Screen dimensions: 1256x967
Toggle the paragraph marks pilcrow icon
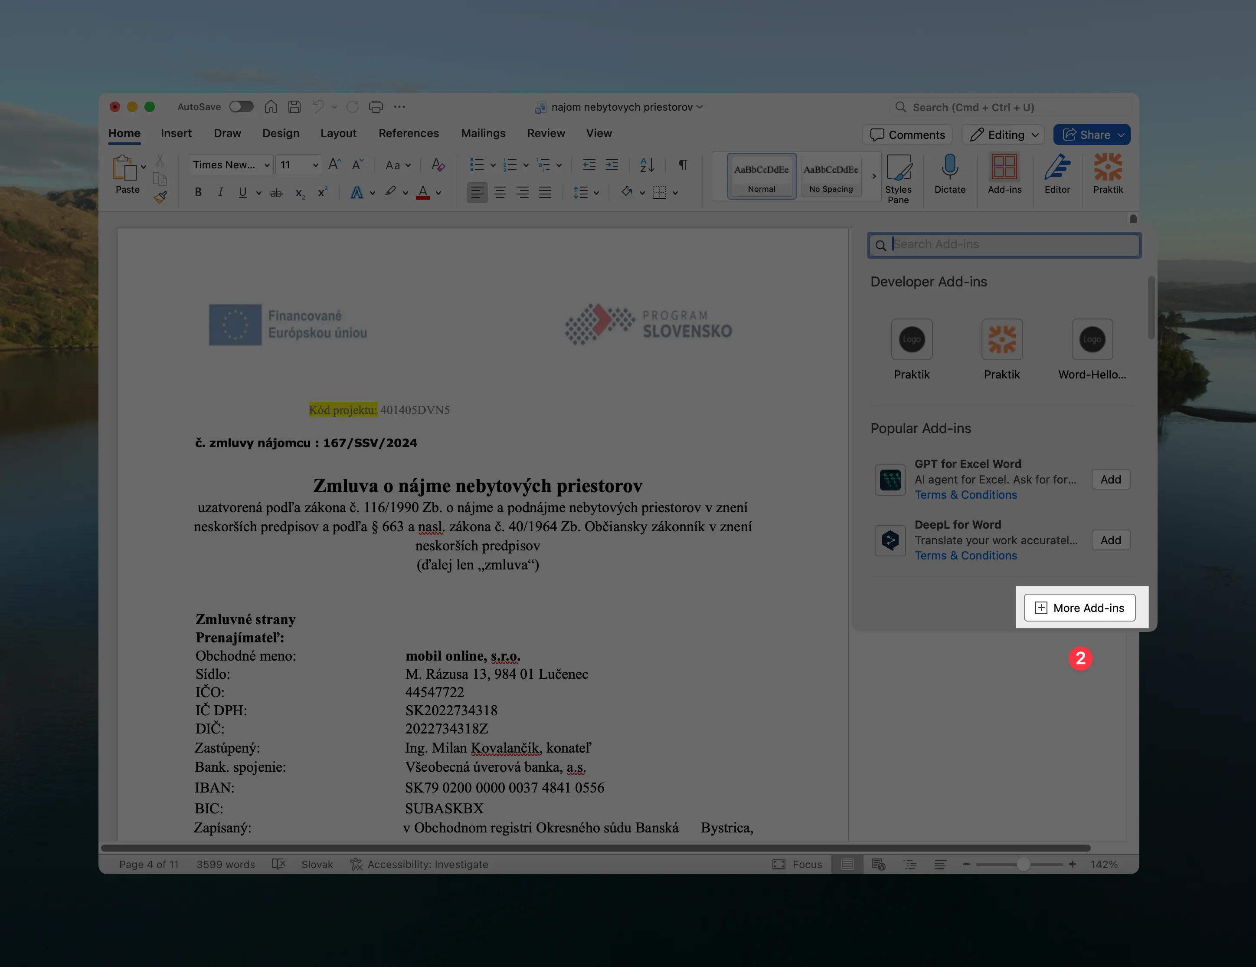683,164
